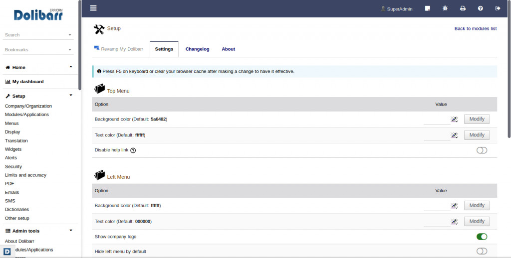Click Modify for Top Menu background color
Viewport: 511px width, 258px height.
tap(477, 119)
